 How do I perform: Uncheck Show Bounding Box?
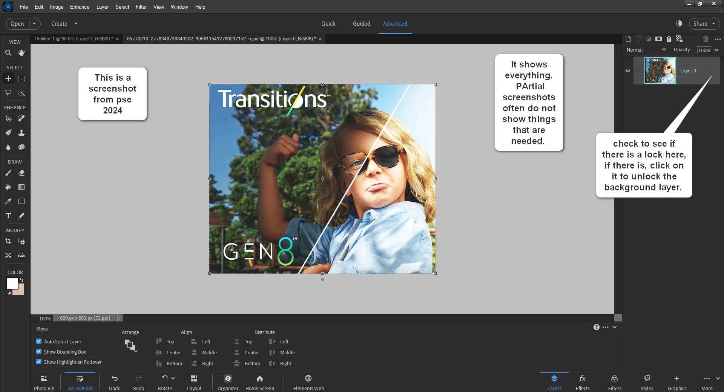pyautogui.click(x=39, y=351)
